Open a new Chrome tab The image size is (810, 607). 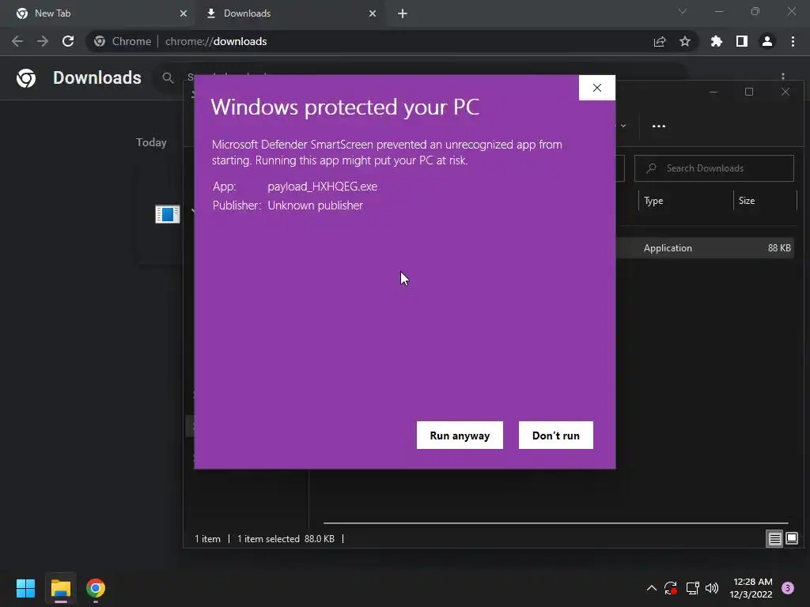pos(403,13)
